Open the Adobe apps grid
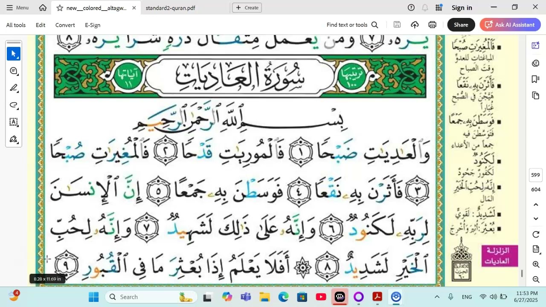The image size is (546, 307). tap(439, 8)
